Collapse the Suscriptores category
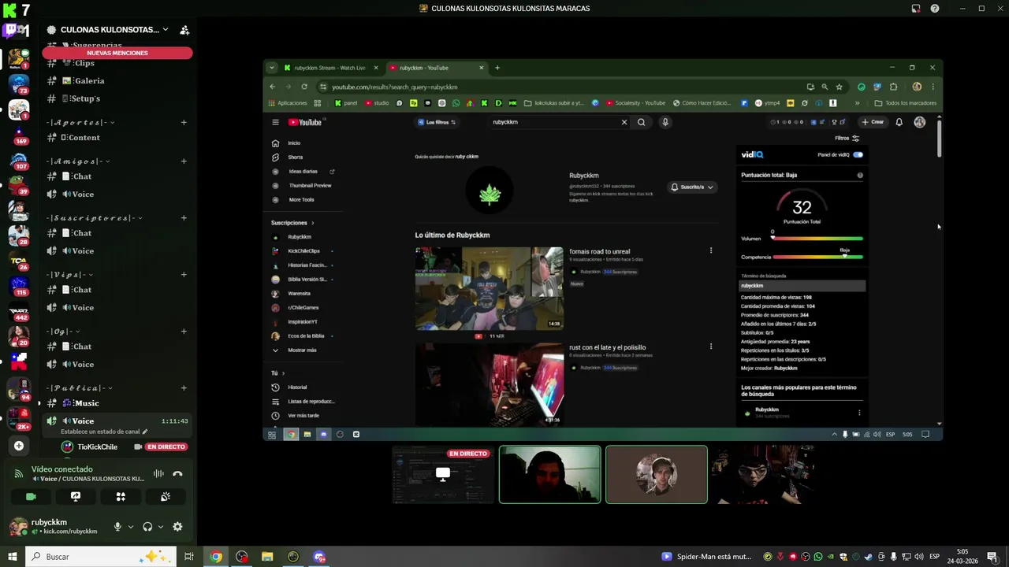 93,218
